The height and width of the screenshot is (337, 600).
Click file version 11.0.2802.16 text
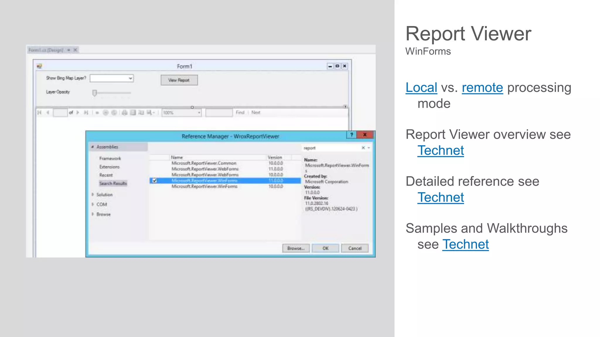(317, 203)
